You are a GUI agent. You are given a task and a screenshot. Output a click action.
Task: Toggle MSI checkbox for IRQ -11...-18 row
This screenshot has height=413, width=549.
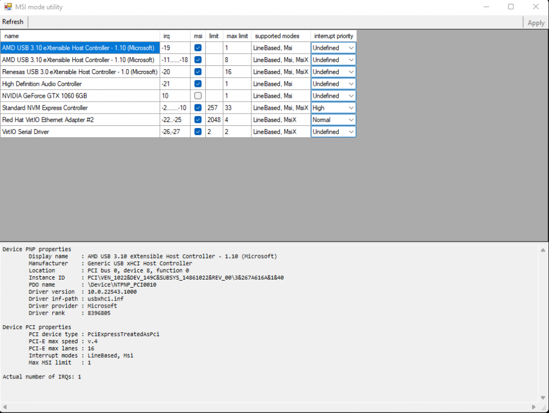tap(198, 60)
